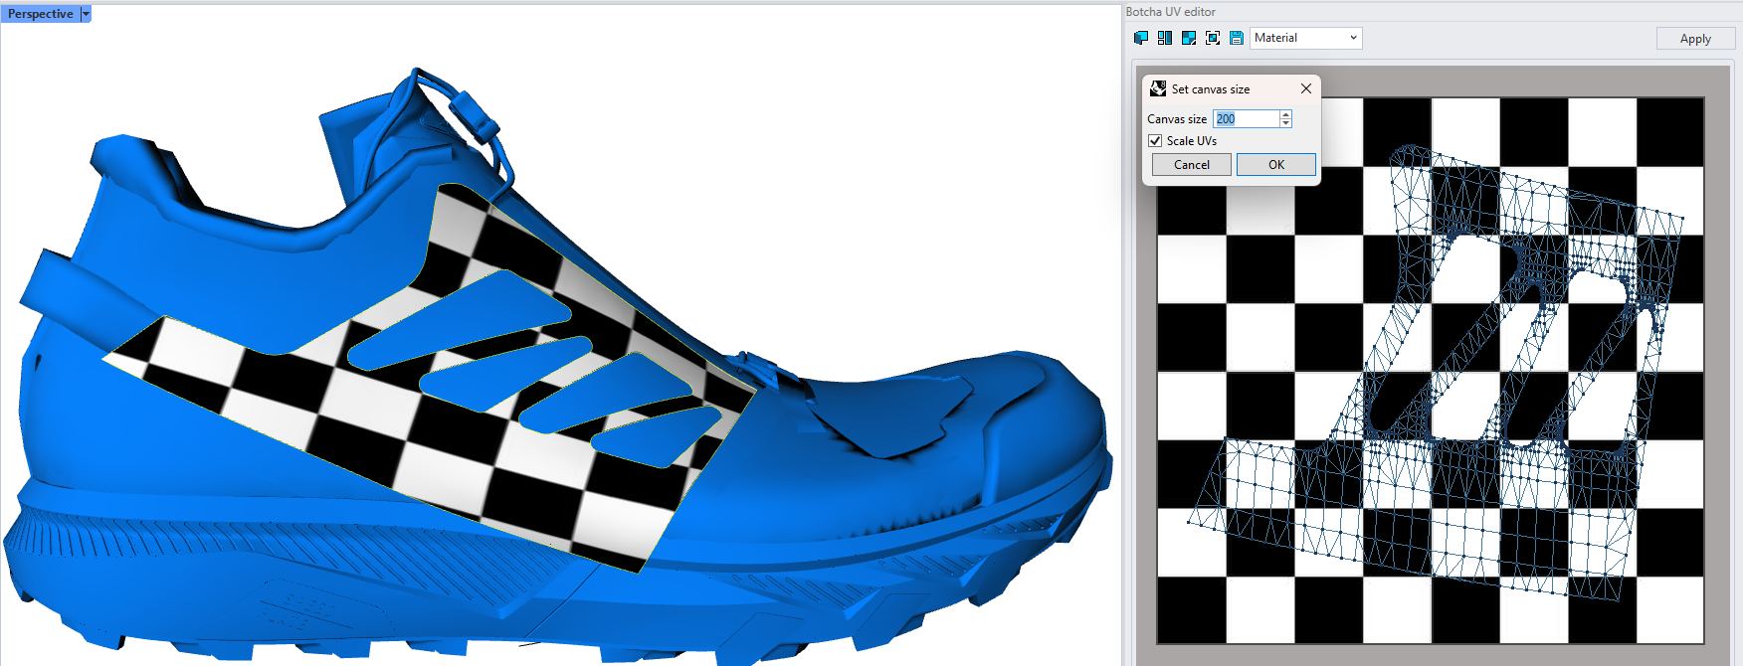
Task: Close the Set canvas size dialog
Action: (x=1306, y=88)
